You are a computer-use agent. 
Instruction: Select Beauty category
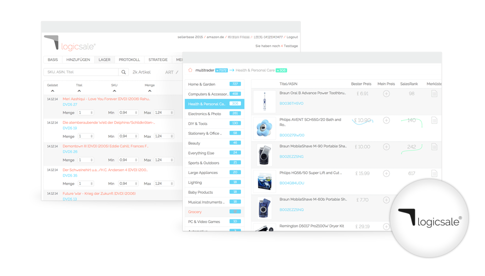(214, 143)
